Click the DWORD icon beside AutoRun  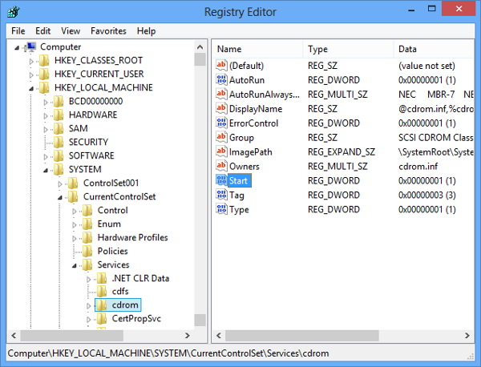pos(221,79)
